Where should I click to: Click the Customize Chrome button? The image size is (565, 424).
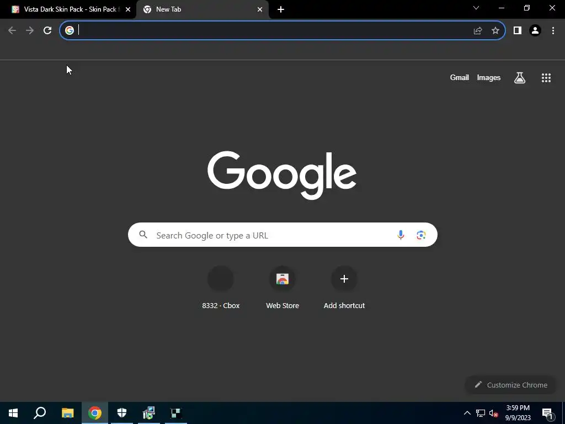tap(510, 385)
